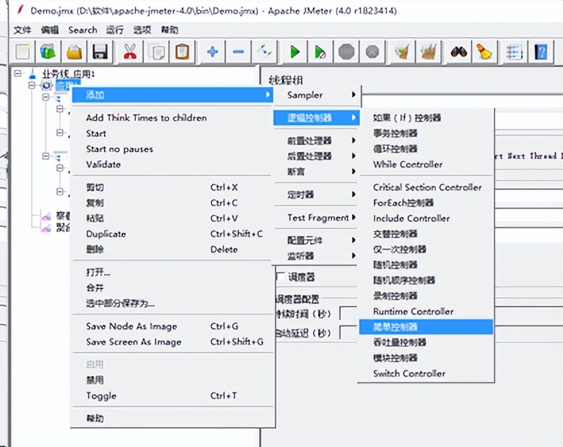
Task: Create a new test plan from the toolbar
Action: click(x=22, y=52)
